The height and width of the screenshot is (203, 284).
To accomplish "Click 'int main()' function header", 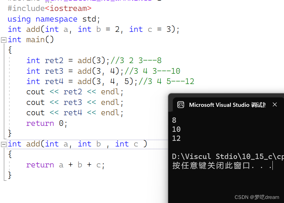I will [31, 40].
